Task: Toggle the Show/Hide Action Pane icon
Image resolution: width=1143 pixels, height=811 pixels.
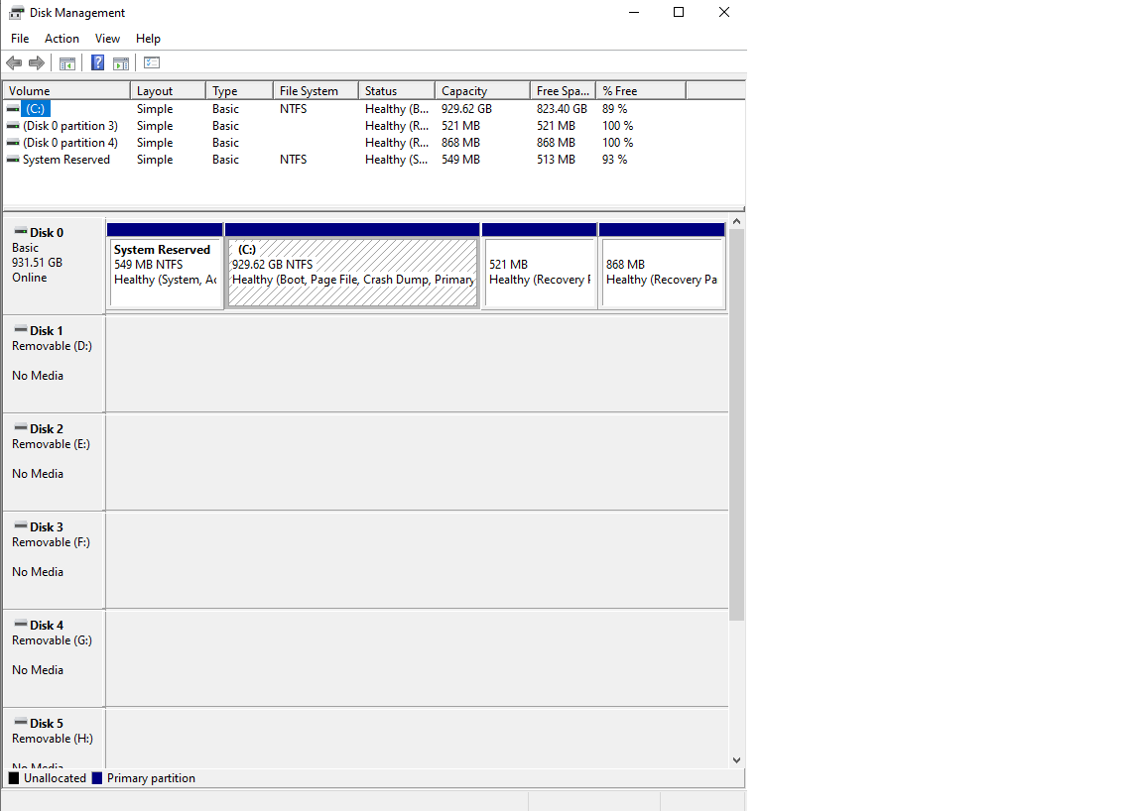Action: tap(121, 63)
